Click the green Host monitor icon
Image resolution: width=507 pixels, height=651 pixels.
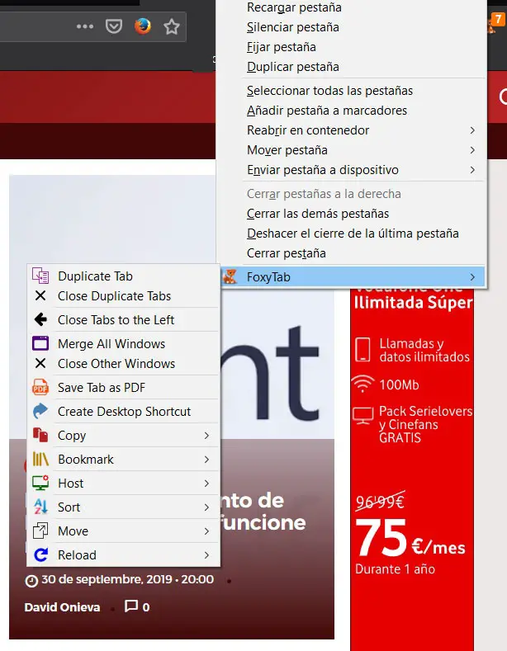[x=40, y=483]
